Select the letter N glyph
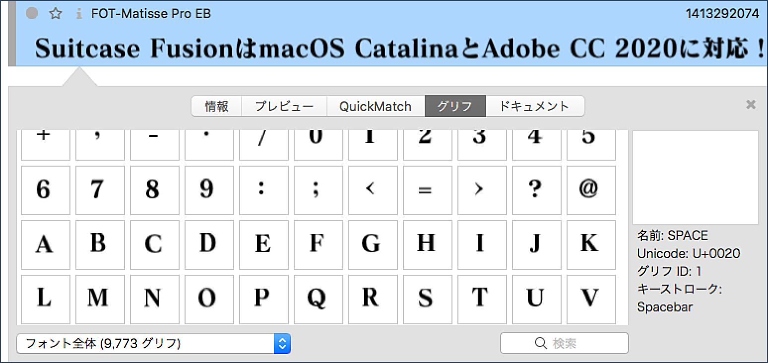Screen dimensions: 768x363 pos(155,300)
